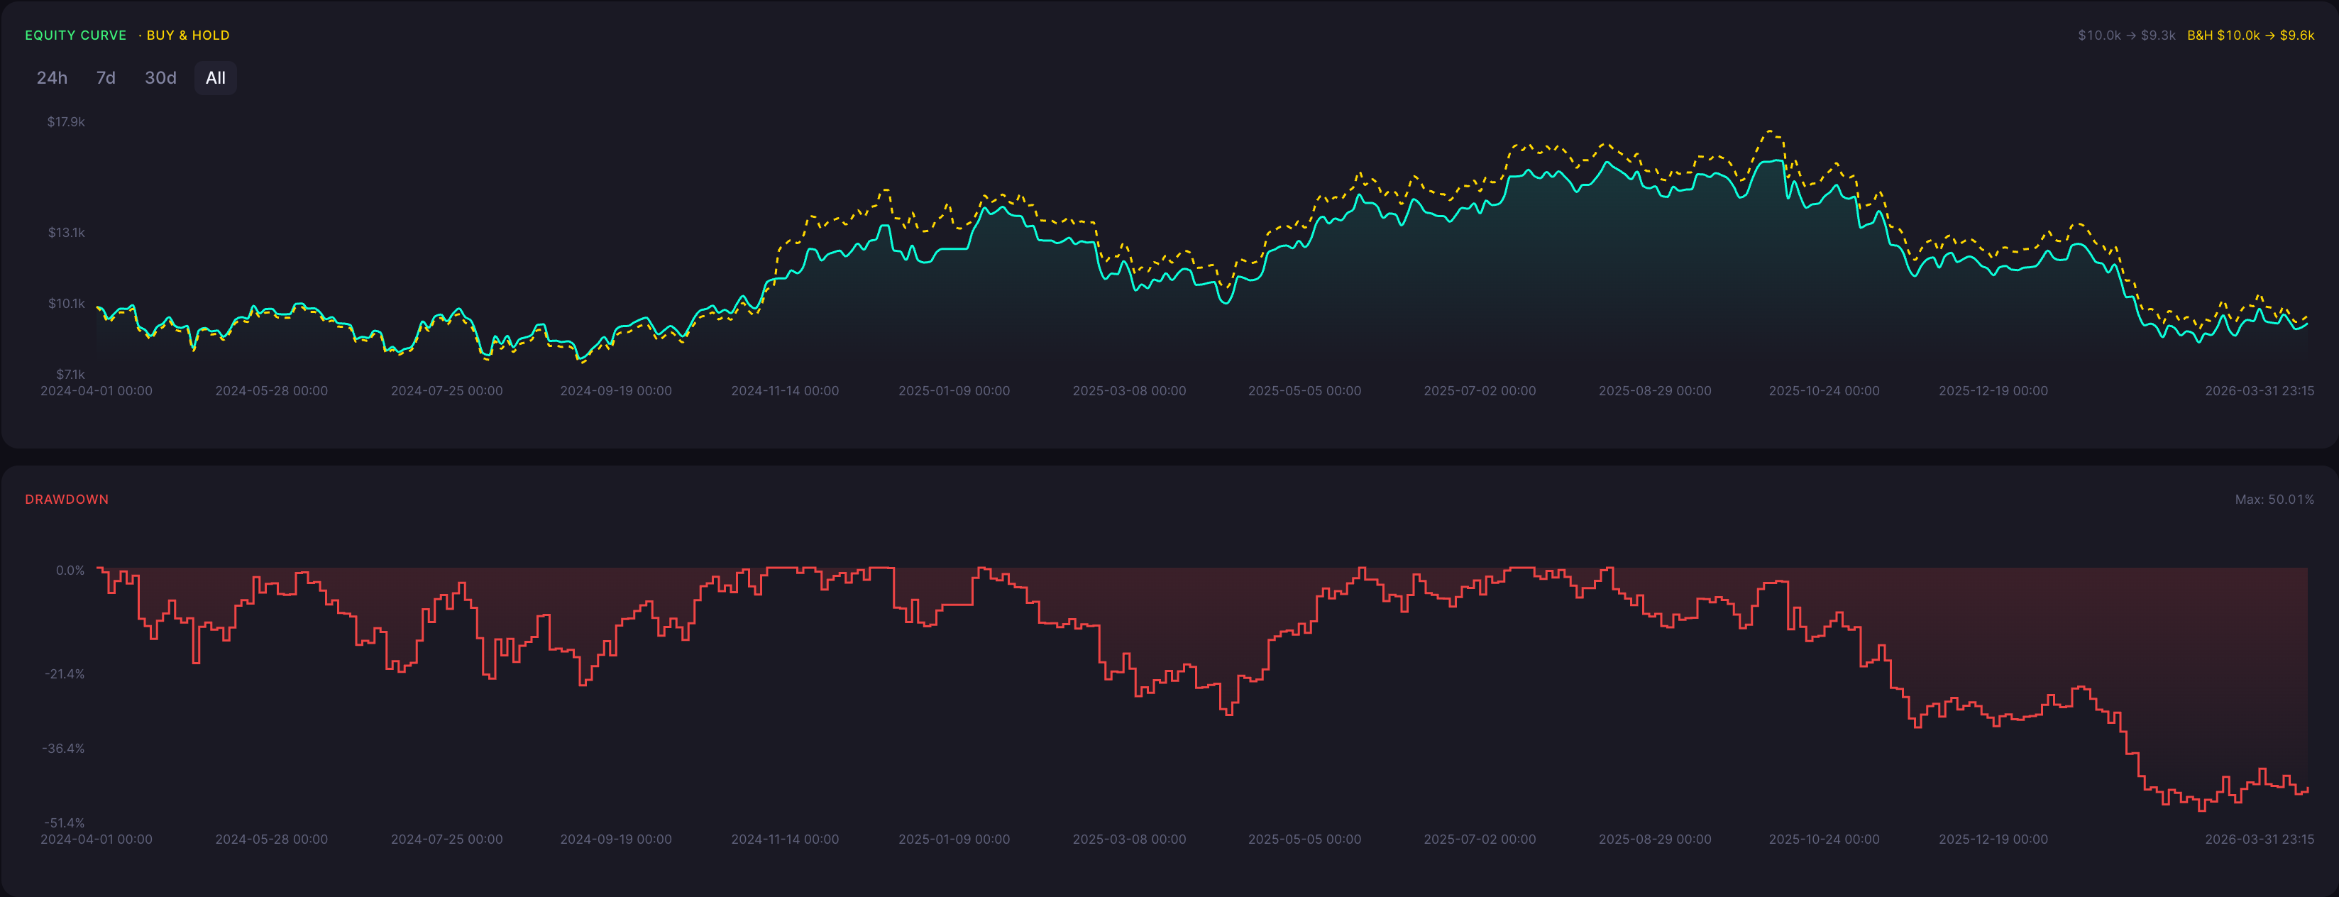The height and width of the screenshot is (897, 2339).
Task: Click equity chart date 2025-03-08 00:00
Action: 1130,391
